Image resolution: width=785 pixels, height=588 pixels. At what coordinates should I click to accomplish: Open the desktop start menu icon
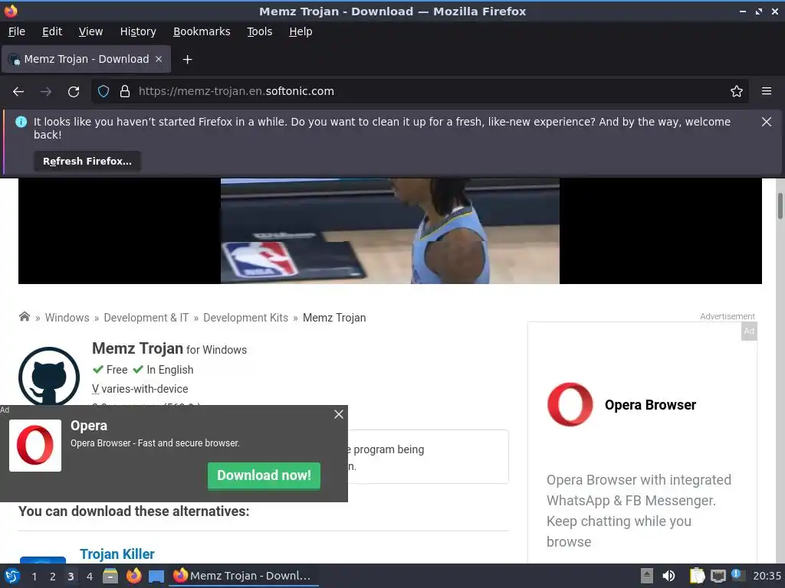coord(12,576)
